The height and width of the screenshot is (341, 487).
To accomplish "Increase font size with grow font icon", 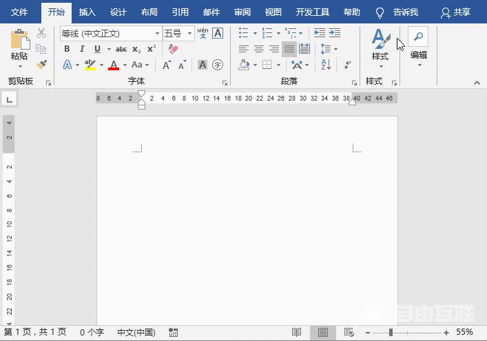I will pos(167,65).
